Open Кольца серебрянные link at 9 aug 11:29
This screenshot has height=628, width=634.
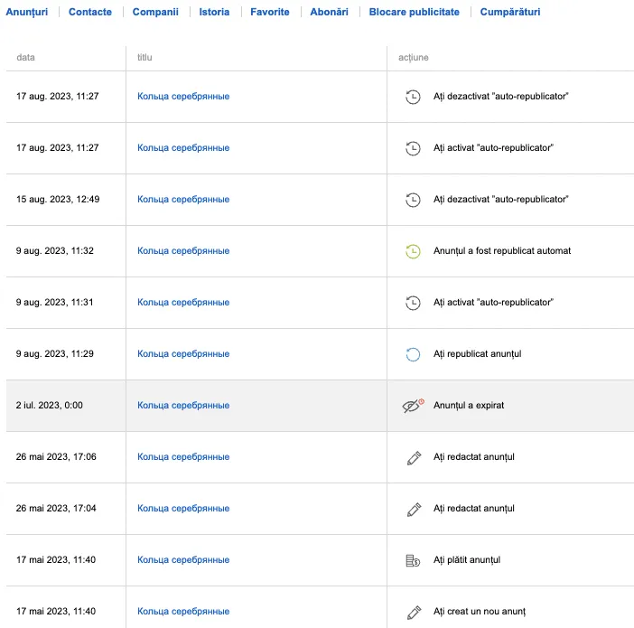(x=183, y=354)
